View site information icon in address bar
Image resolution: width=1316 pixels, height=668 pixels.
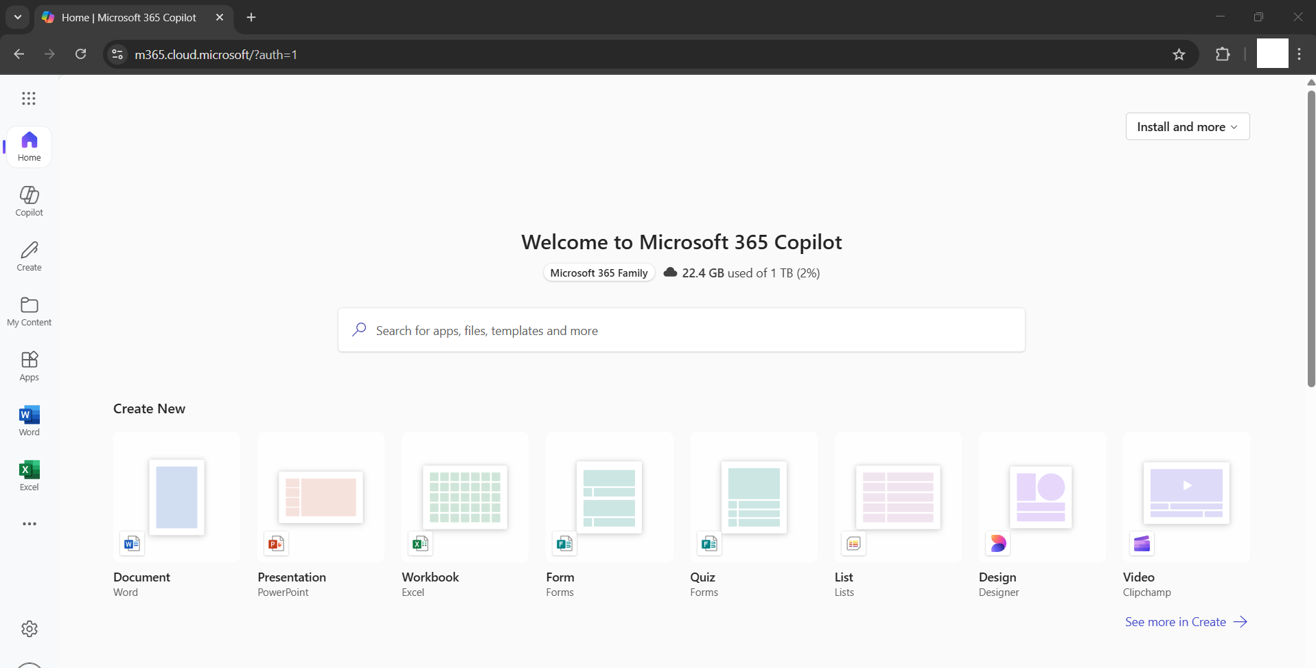pyautogui.click(x=117, y=54)
